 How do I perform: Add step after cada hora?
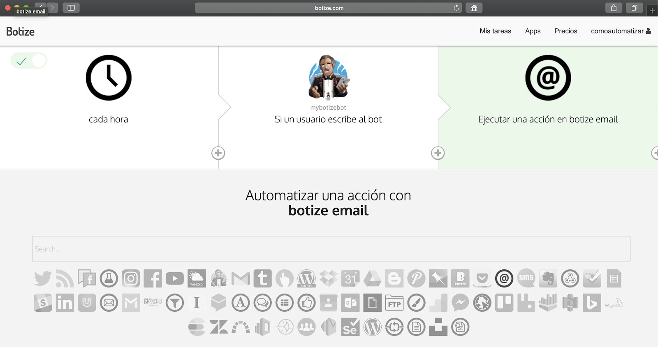click(x=218, y=153)
